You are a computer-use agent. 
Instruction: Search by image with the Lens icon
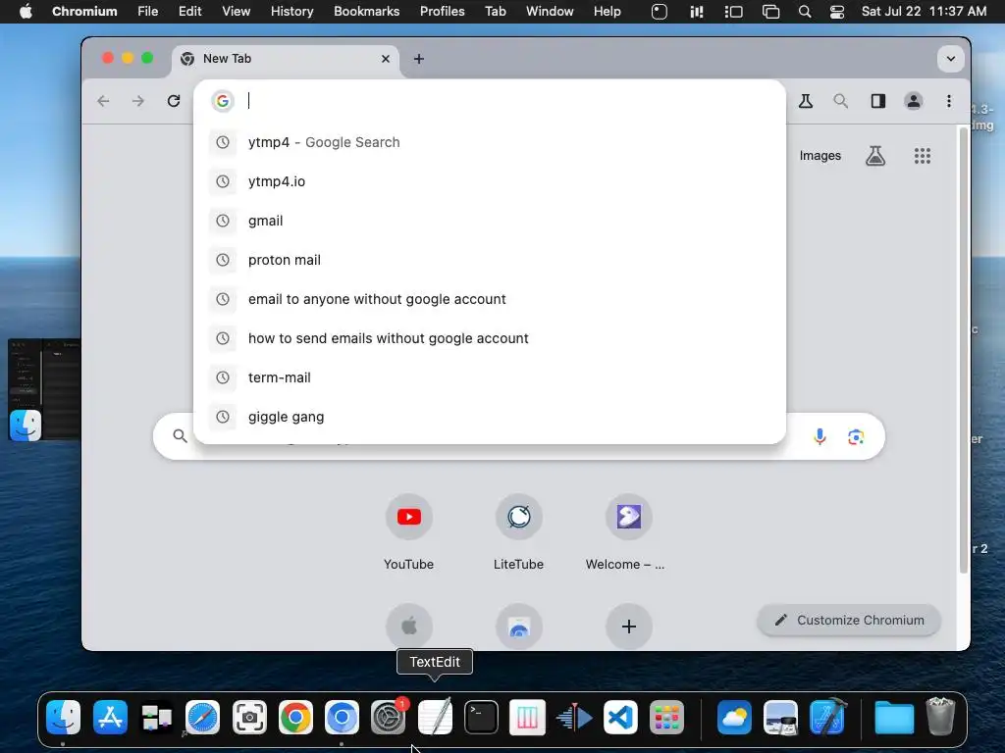tap(856, 437)
